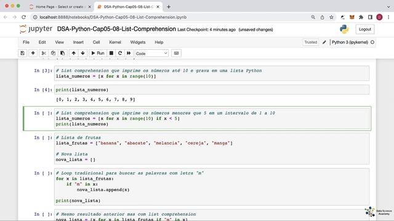394x221 pixels.
Task: Click the Jupyter logo
Action: click(x=36, y=29)
